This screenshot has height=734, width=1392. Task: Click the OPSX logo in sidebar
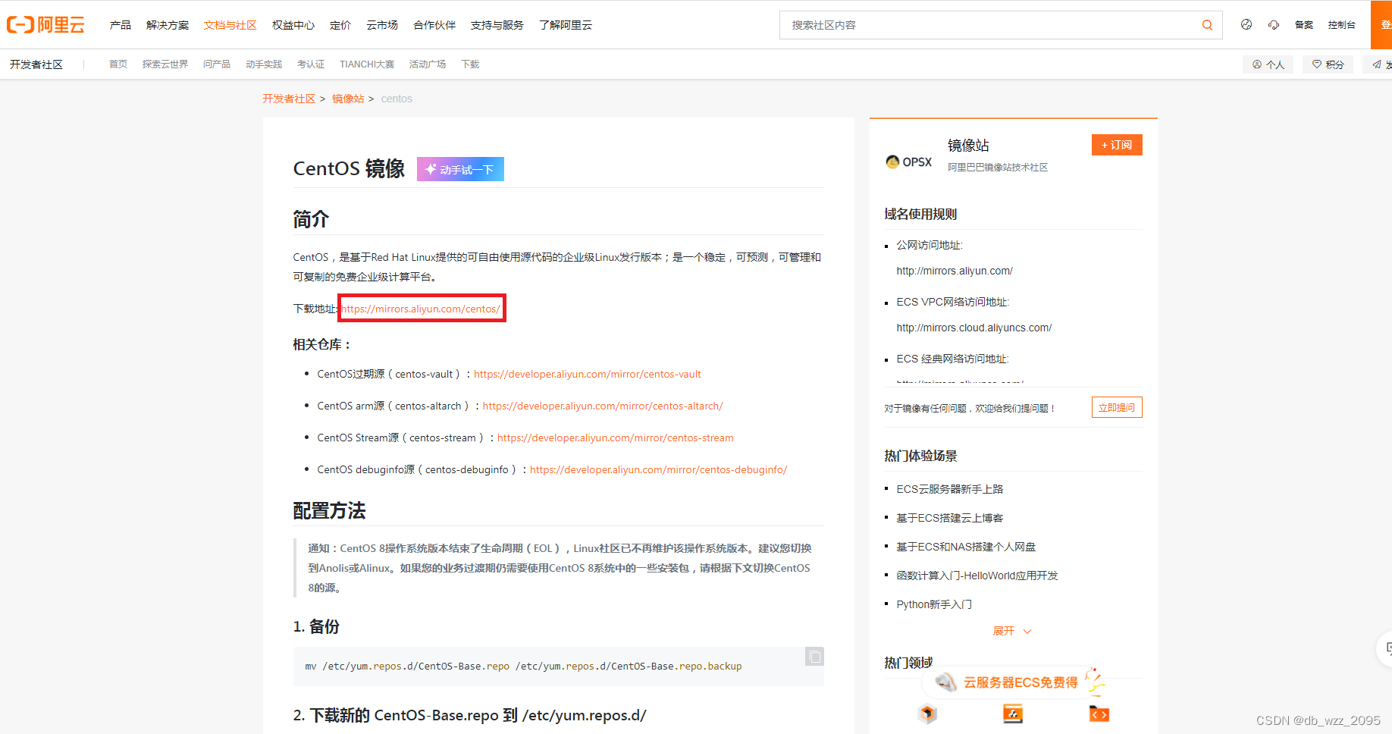pos(908,162)
